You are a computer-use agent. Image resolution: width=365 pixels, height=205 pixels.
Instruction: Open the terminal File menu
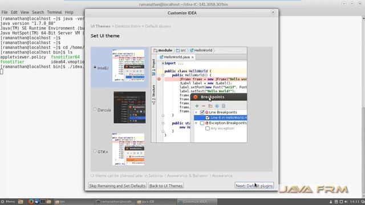tap(5, 13)
